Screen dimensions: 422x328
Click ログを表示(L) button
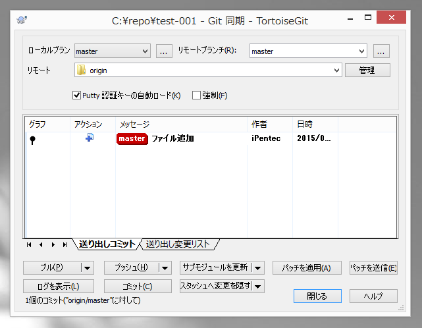pyautogui.click(x=59, y=287)
